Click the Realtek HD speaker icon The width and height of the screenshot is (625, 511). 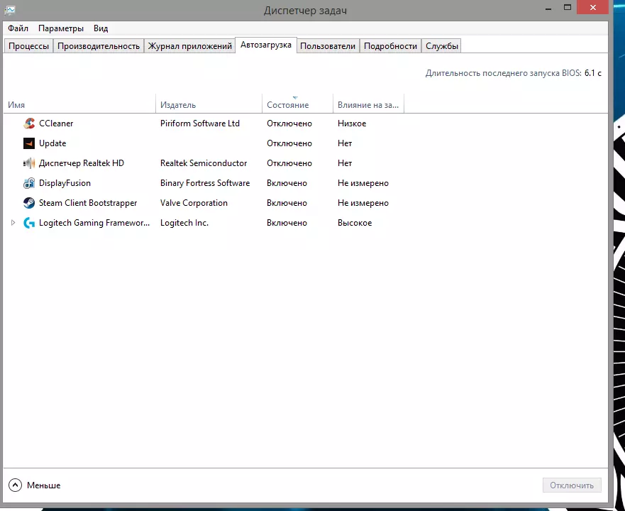click(28, 163)
